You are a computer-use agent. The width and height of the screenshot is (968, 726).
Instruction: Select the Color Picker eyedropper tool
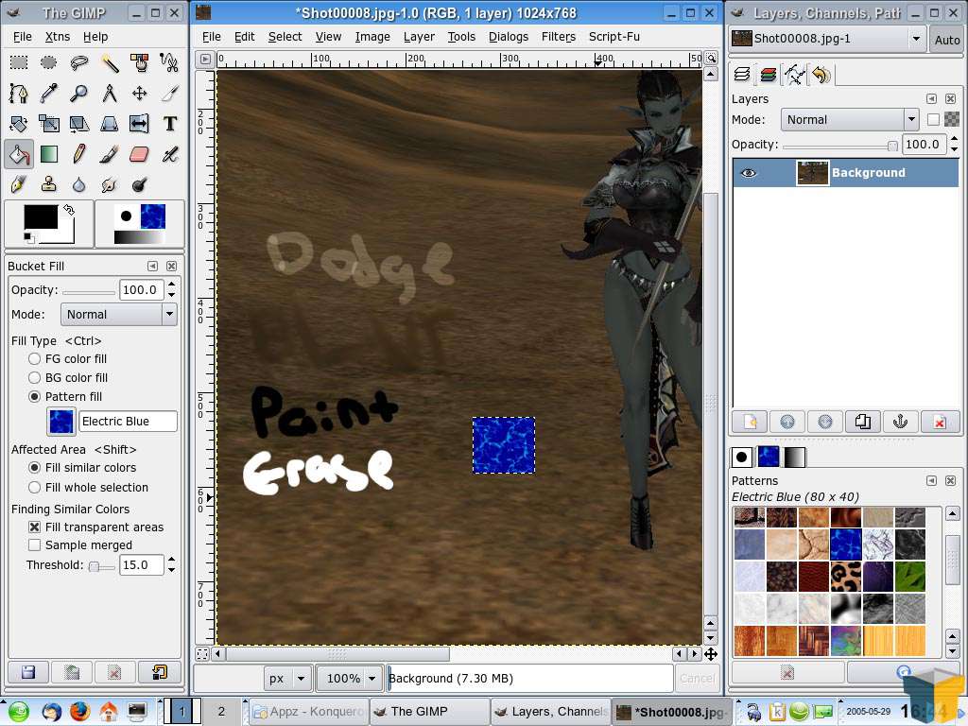click(x=49, y=94)
